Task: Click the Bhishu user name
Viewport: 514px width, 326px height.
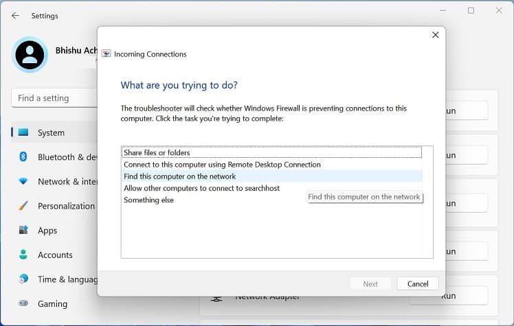Action: (76, 50)
